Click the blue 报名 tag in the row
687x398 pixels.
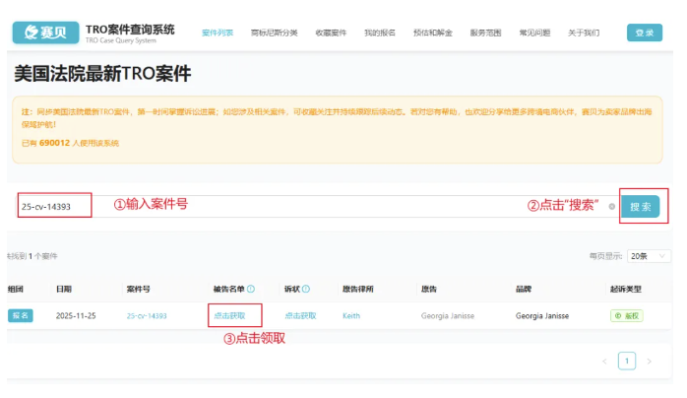[21, 316]
